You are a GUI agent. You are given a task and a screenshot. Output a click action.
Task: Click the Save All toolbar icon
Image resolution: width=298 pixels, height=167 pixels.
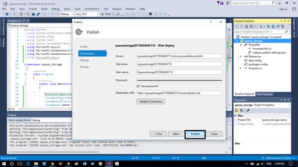(38, 14)
